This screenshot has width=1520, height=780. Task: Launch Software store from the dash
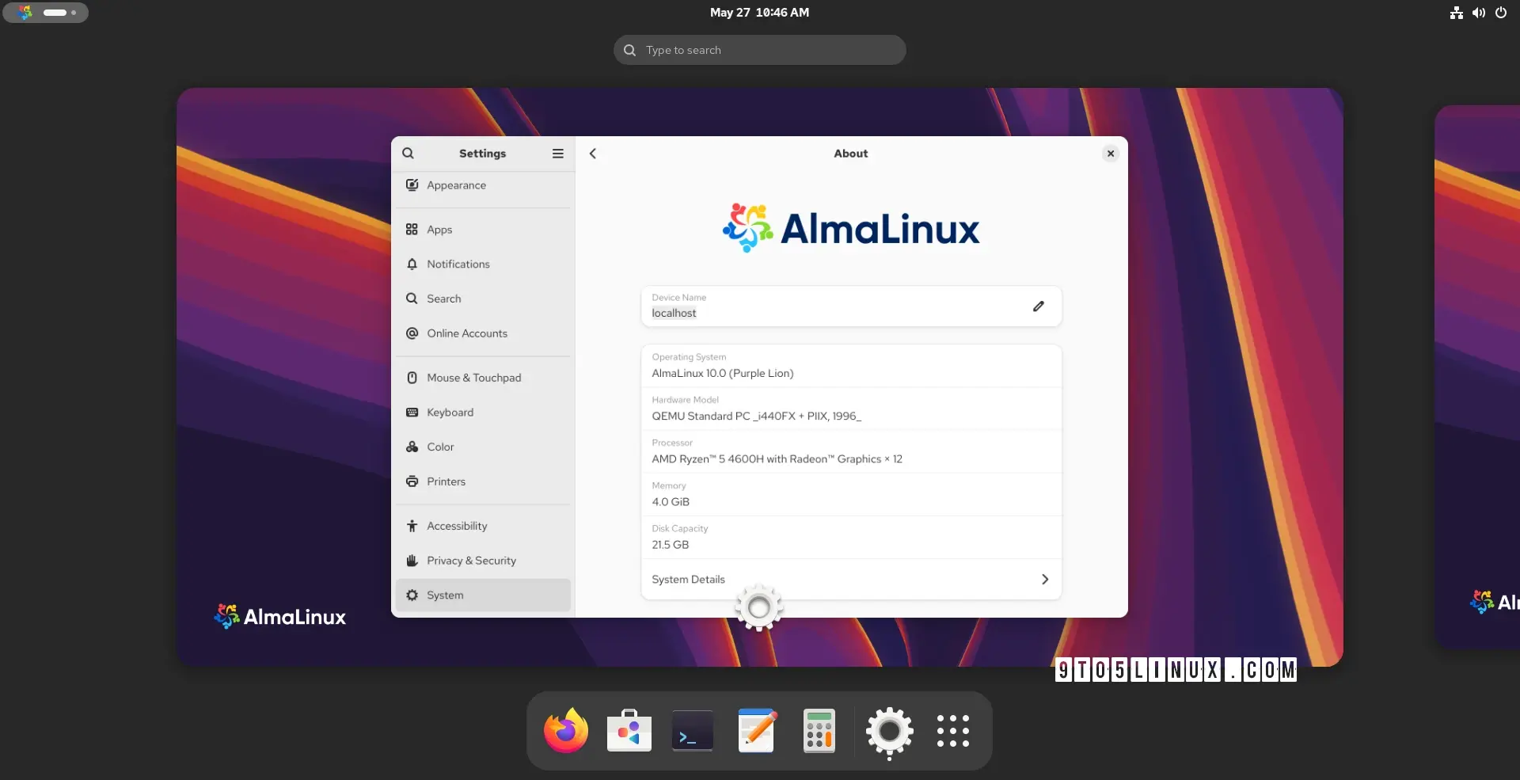[629, 731]
